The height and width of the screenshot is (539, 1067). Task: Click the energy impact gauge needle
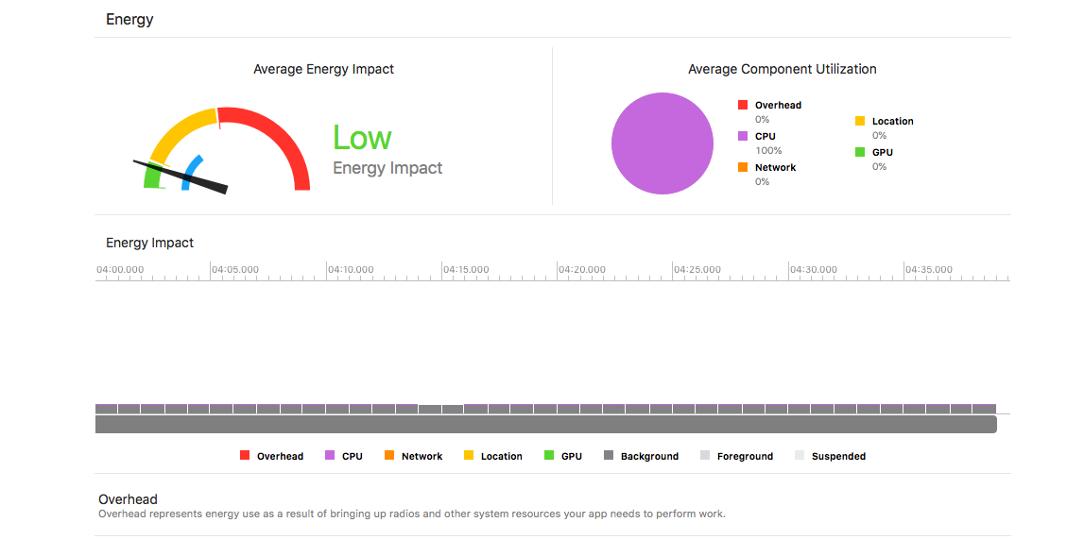click(181, 177)
